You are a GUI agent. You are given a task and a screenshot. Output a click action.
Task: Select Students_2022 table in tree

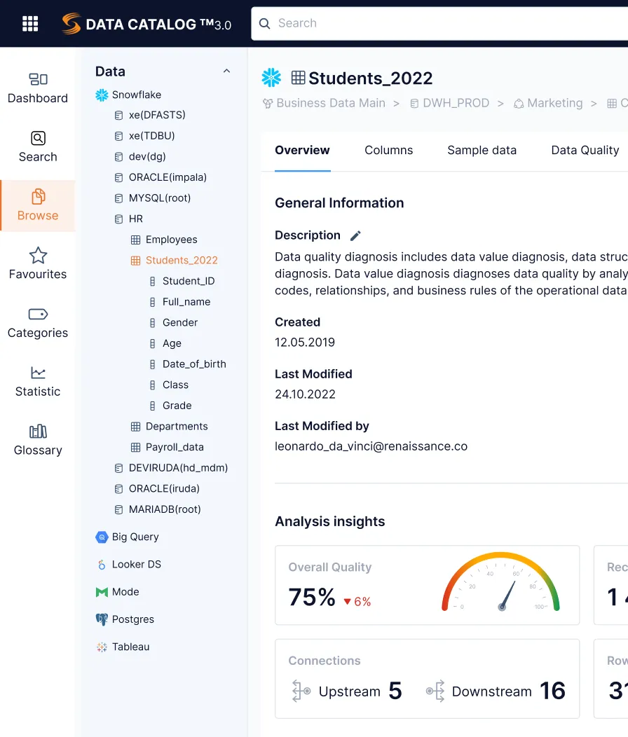coord(174,261)
